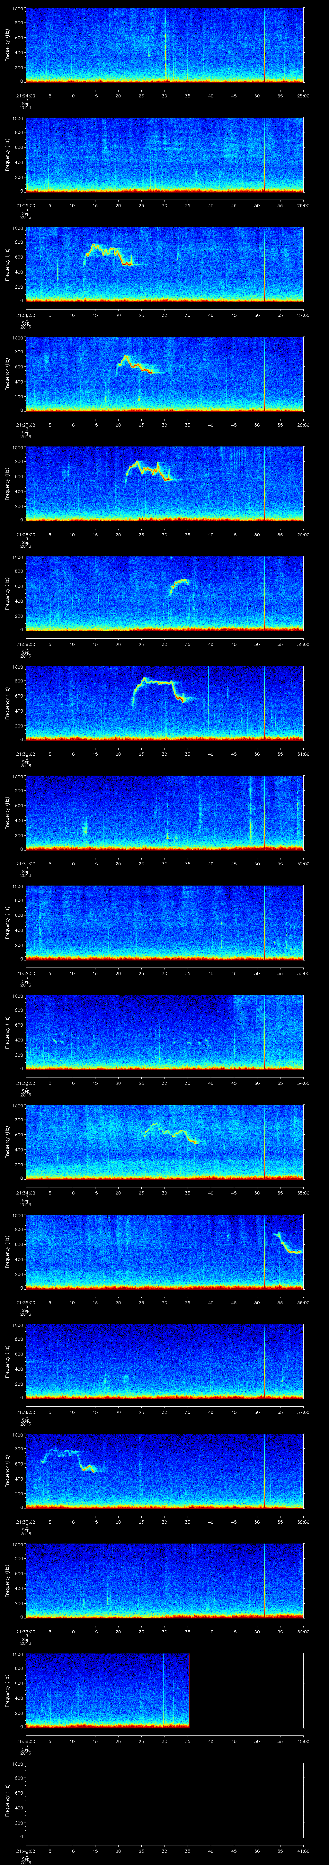Click the 25:00 end label of the first panel
Screen dimensions: 329x1865
click(304, 95)
